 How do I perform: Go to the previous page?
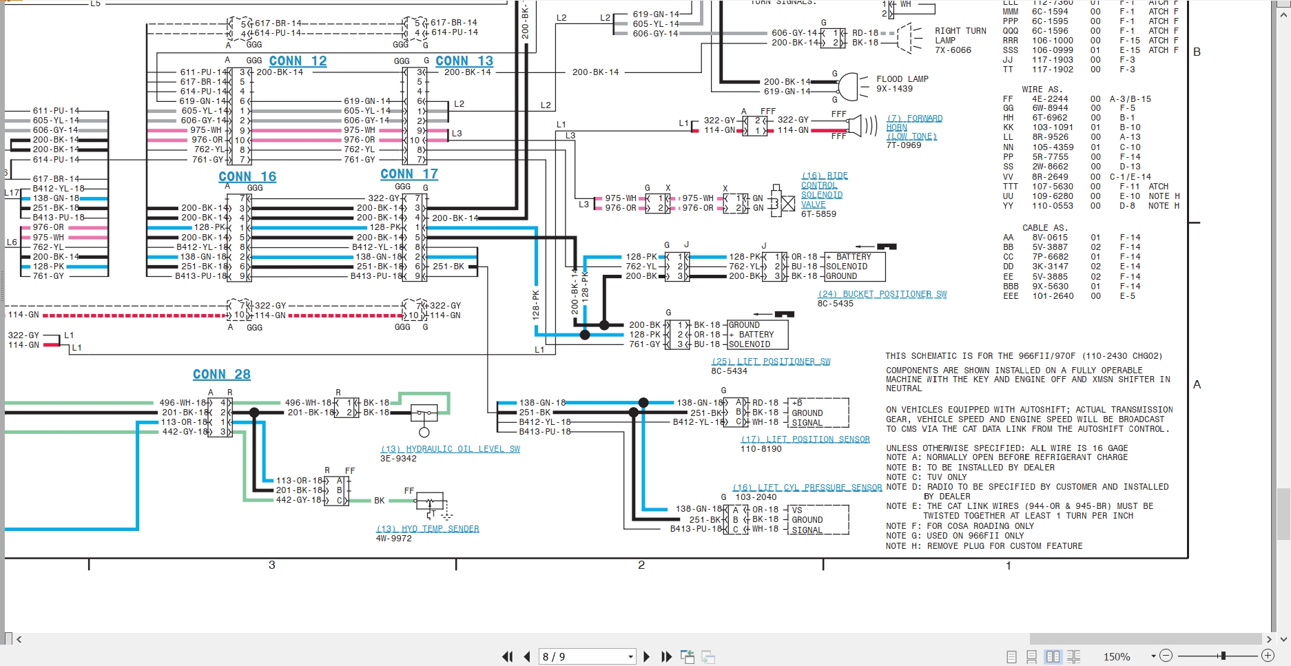coord(527,657)
